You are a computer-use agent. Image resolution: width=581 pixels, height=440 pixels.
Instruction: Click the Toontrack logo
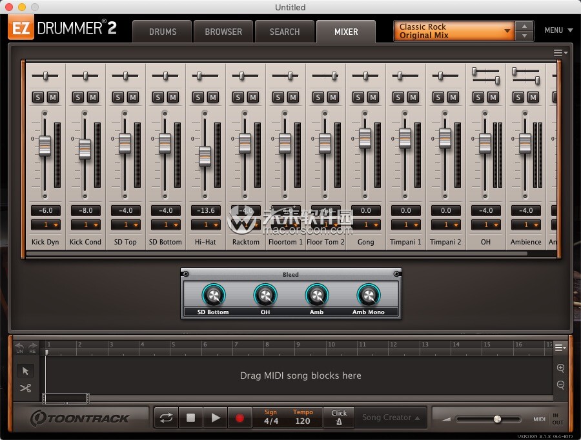click(80, 418)
